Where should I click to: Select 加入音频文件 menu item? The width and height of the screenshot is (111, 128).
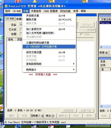click(x=49, y=29)
